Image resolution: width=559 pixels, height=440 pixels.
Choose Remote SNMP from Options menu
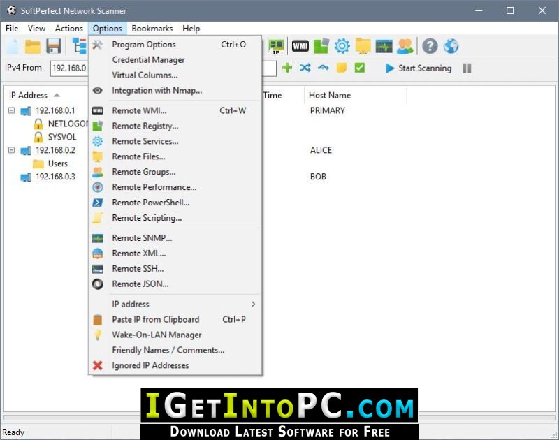175,237
